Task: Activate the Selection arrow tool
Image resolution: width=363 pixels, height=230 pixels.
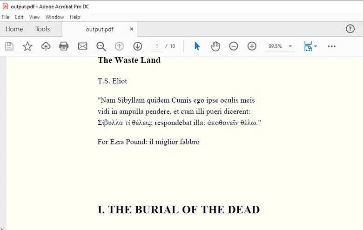Action: click(197, 46)
